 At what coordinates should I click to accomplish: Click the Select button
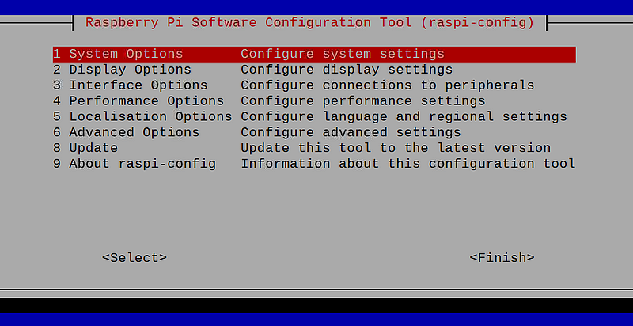tap(135, 258)
